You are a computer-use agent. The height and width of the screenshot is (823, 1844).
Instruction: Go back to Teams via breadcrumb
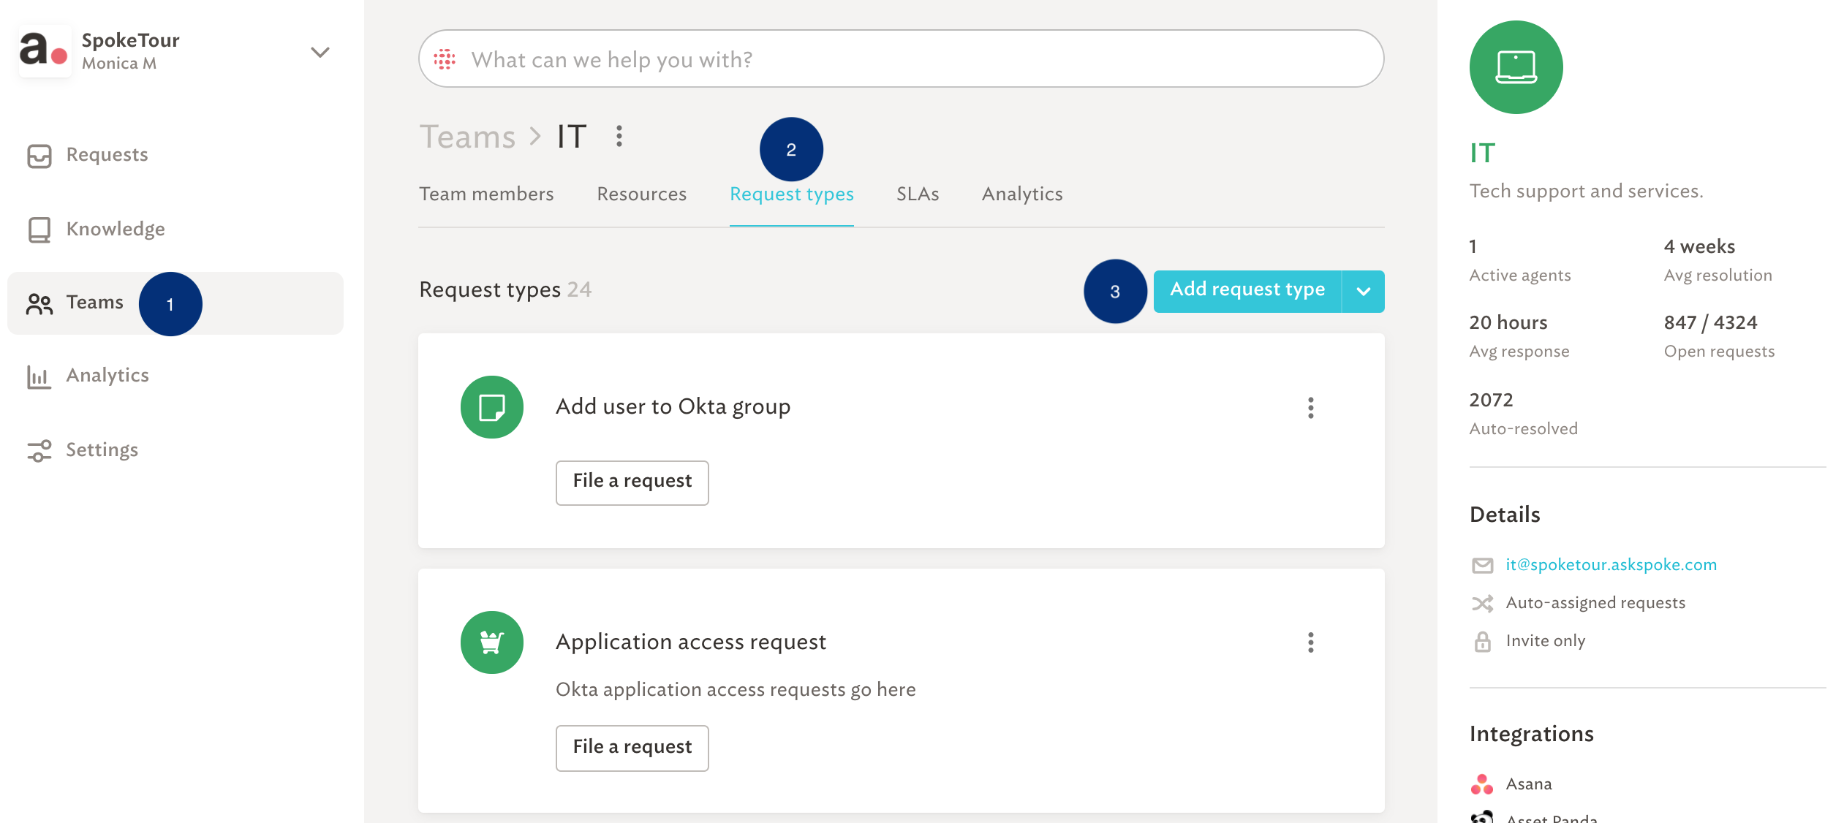click(468, 137)
